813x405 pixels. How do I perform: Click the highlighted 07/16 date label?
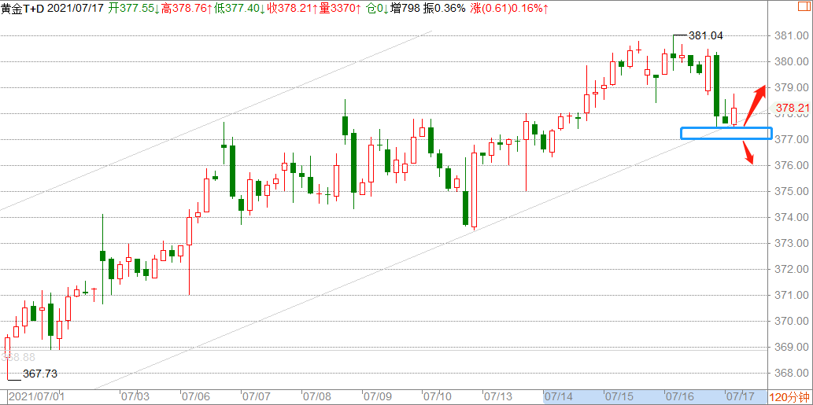pyautogui.click(x=679, y=397)
